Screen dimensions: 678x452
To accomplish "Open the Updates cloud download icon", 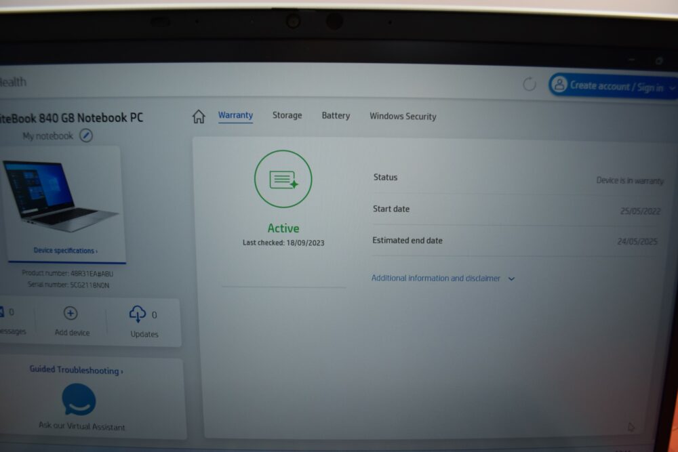I will (138, 314).
